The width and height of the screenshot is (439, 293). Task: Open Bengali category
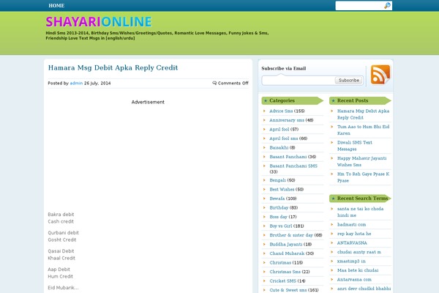278,180
